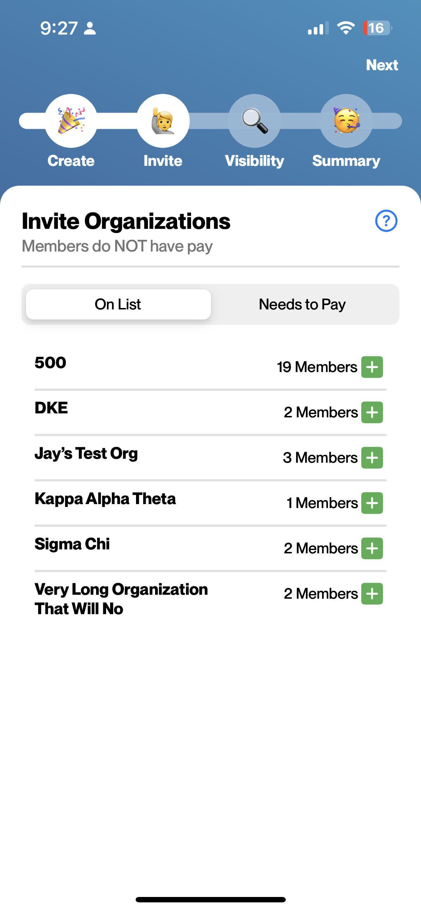Add Sigma Chi with green plus icon
421x911 pixels.
pyautogui.click(x=372, y=548)
